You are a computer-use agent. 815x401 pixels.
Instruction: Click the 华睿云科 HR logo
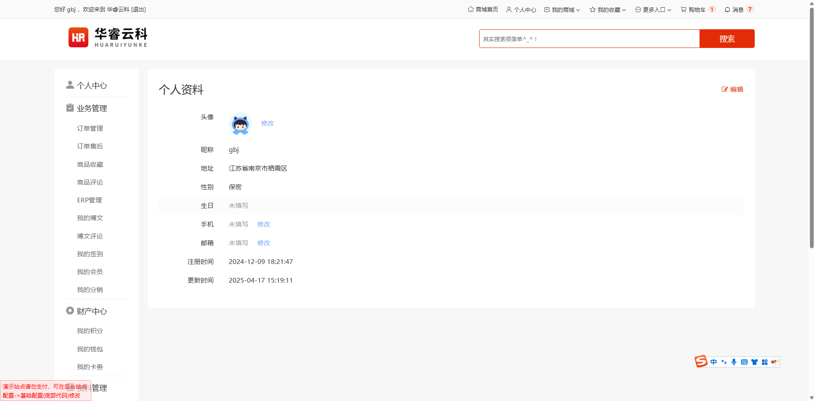tap(108, 37)
